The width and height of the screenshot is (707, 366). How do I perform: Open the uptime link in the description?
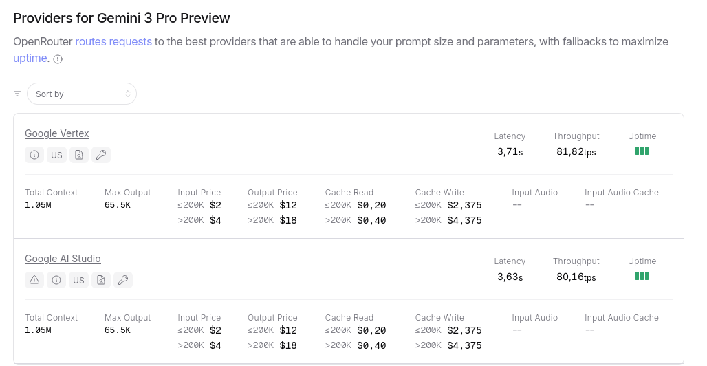click(x=30, y=58)
